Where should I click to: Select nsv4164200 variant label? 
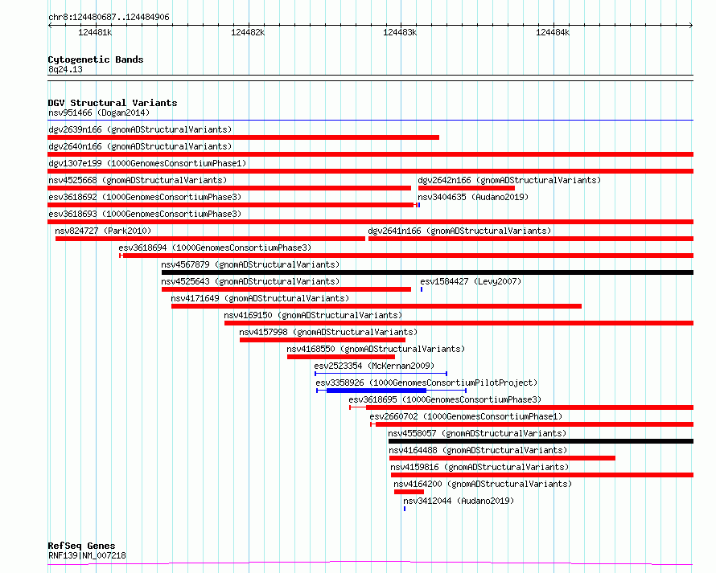pyautogui.click(x=483, y=484)
